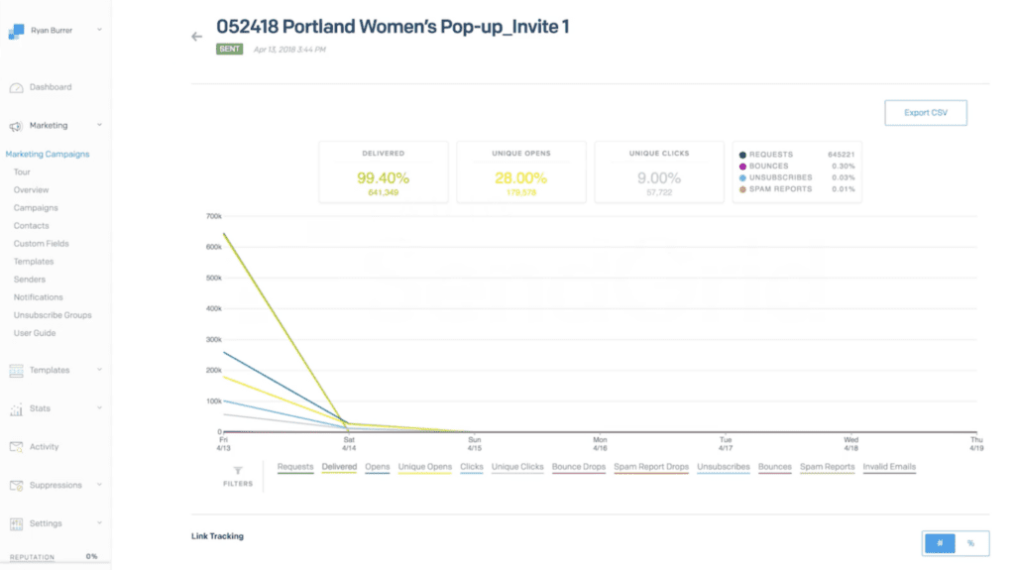Click the Bounces purple legend dot

(742, 167)
